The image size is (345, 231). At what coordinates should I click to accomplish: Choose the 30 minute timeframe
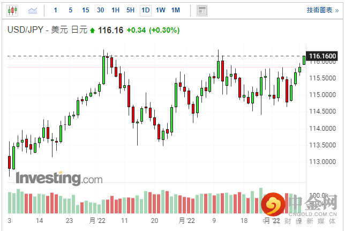click(101, 10)
